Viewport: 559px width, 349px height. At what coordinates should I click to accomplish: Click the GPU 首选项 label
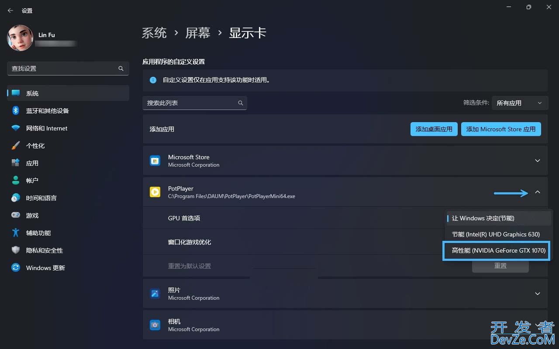[184, 218]
